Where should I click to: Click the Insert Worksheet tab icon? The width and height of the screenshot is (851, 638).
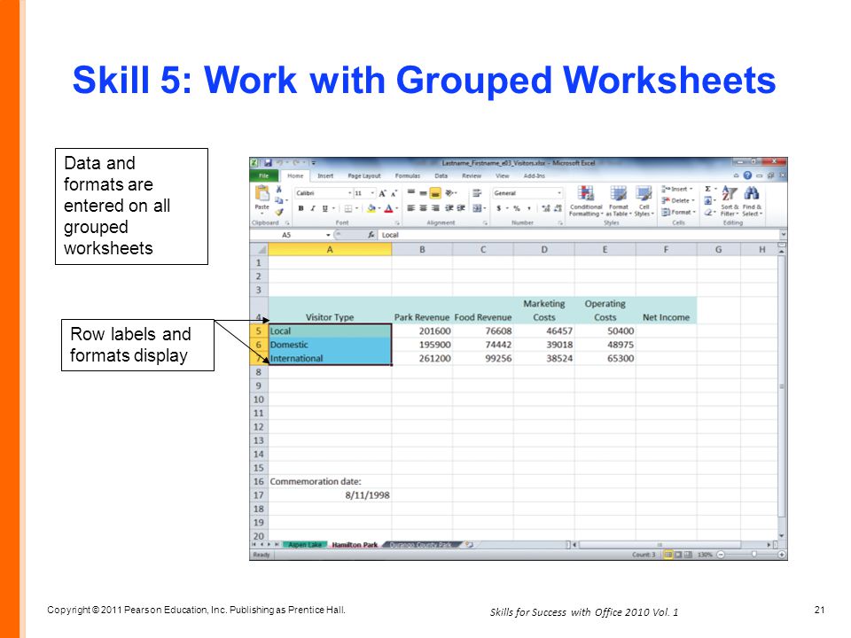470,545
